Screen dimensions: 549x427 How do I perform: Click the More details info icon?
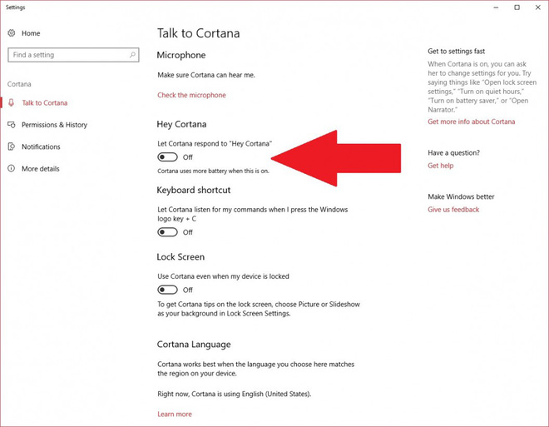point(12,168)
